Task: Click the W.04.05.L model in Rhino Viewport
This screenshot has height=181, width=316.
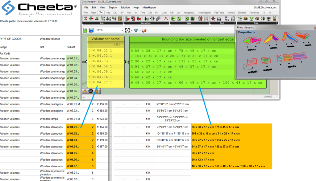Action: pyautogui.click(x=252, y=61)
